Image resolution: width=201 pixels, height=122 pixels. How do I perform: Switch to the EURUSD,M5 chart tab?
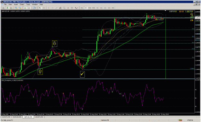pos(17,117)
